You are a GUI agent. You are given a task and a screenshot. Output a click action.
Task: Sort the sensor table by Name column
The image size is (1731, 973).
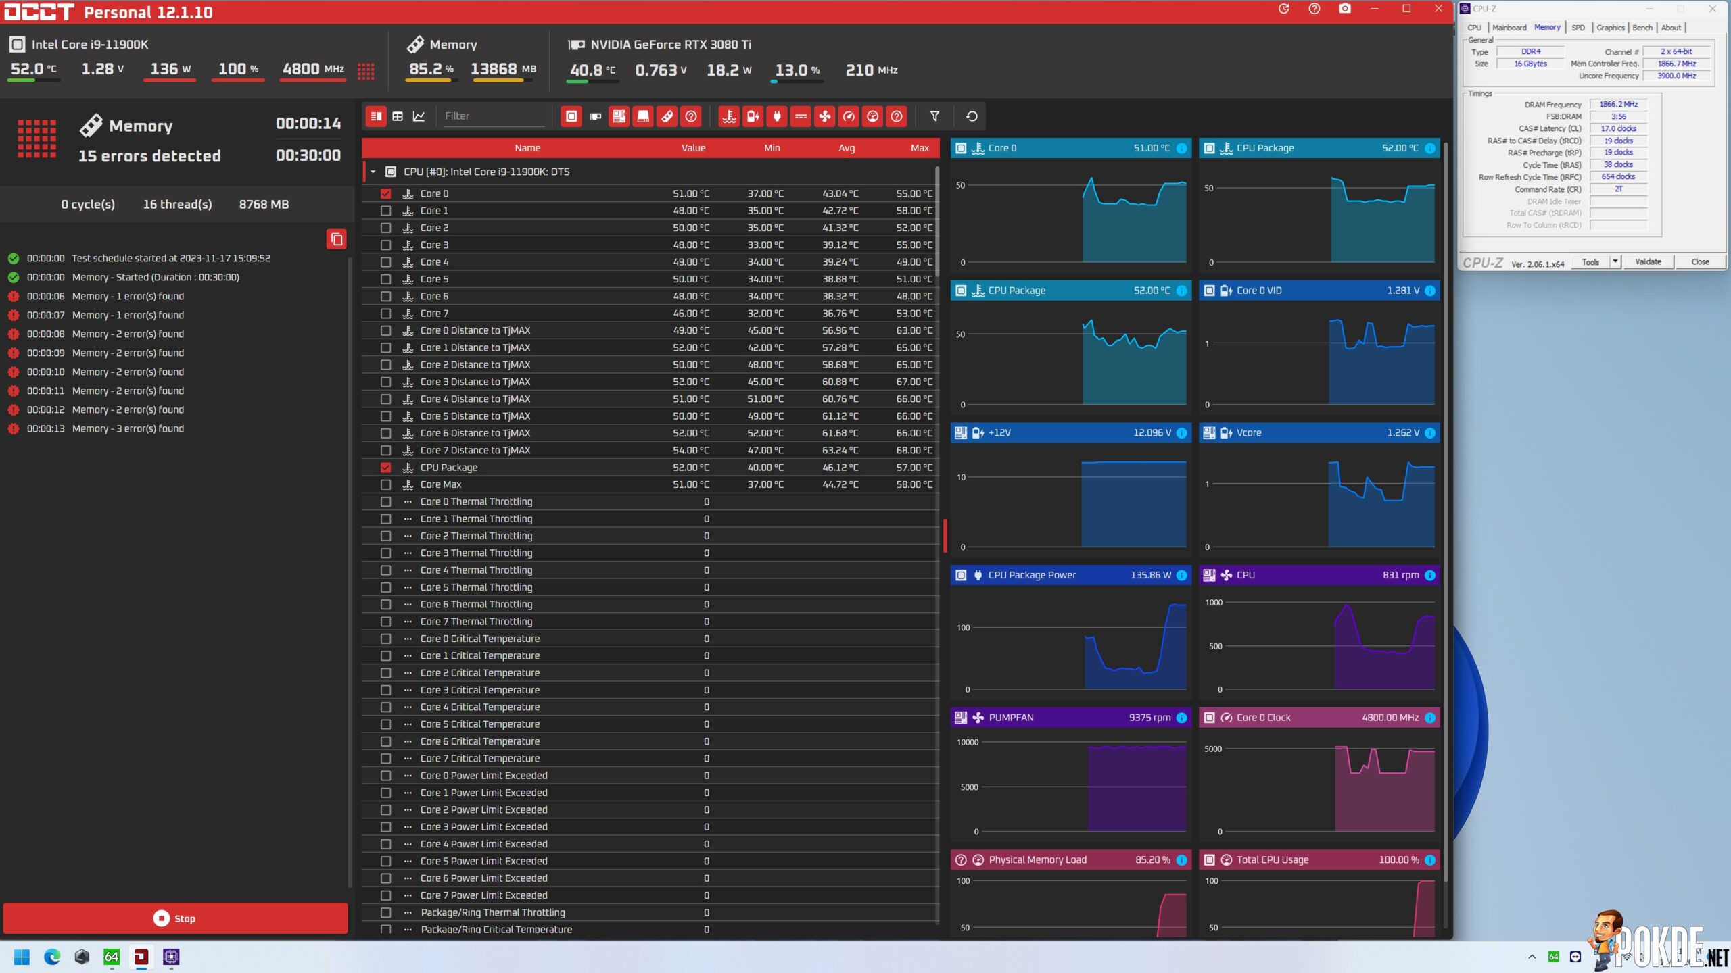pyautogui.click(x=527, y=148)
